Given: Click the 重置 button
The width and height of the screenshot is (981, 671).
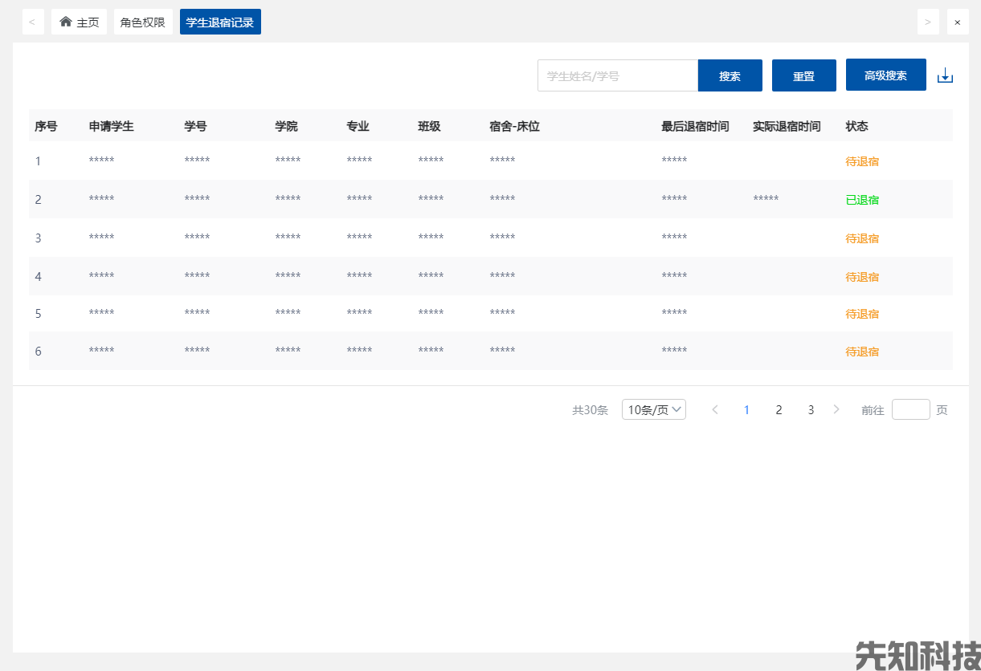Looking at the screenshot, I should [x=804, y=75].
